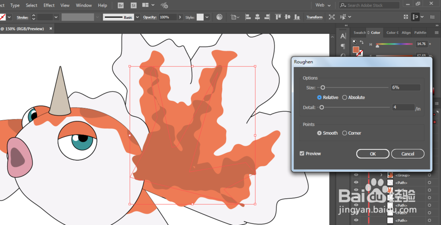
Task: Click Horizontal Align Left icon
Action: (x=248, y=17)
